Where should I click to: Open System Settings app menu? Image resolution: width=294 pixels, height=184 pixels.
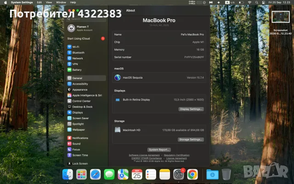[x=22, y=2]
